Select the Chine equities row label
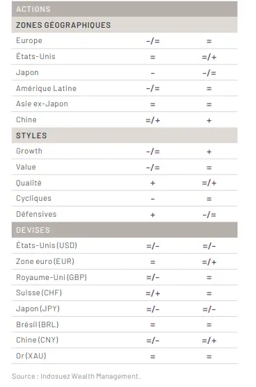Screen dimensions: 256x387 26,120
